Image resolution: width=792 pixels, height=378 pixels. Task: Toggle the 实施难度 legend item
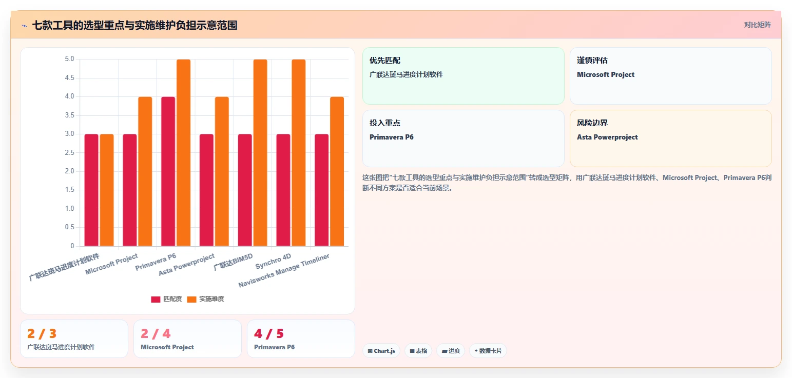click(205, 299)
